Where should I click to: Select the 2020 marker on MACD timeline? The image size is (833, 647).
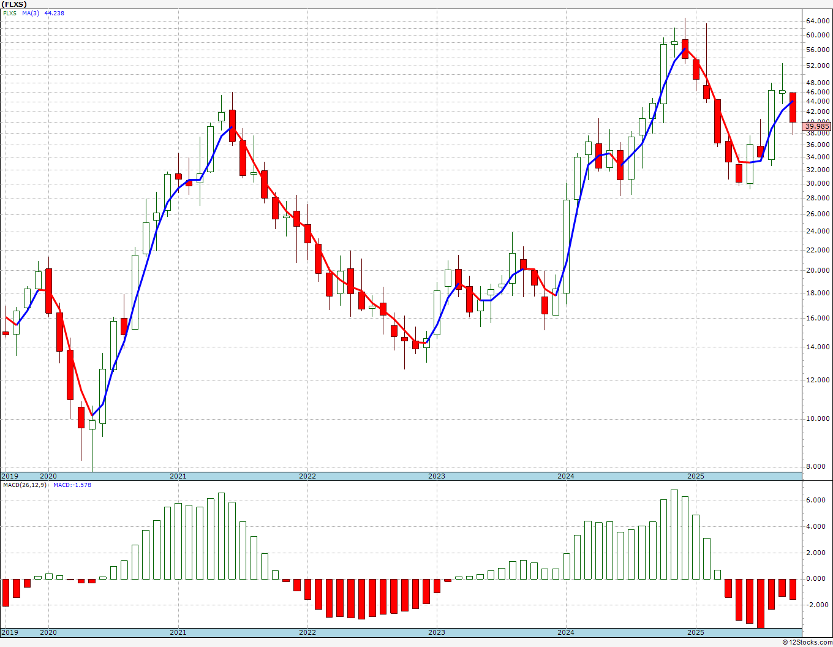(48, 632)
